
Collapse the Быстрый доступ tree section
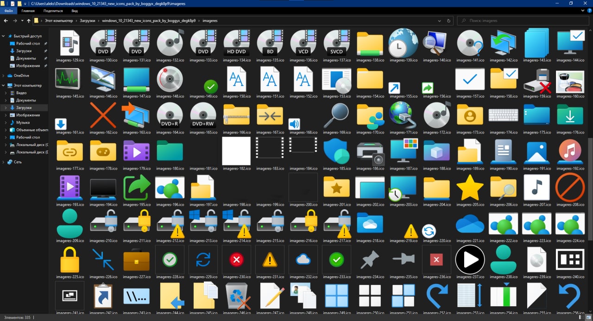coord(4,36)
